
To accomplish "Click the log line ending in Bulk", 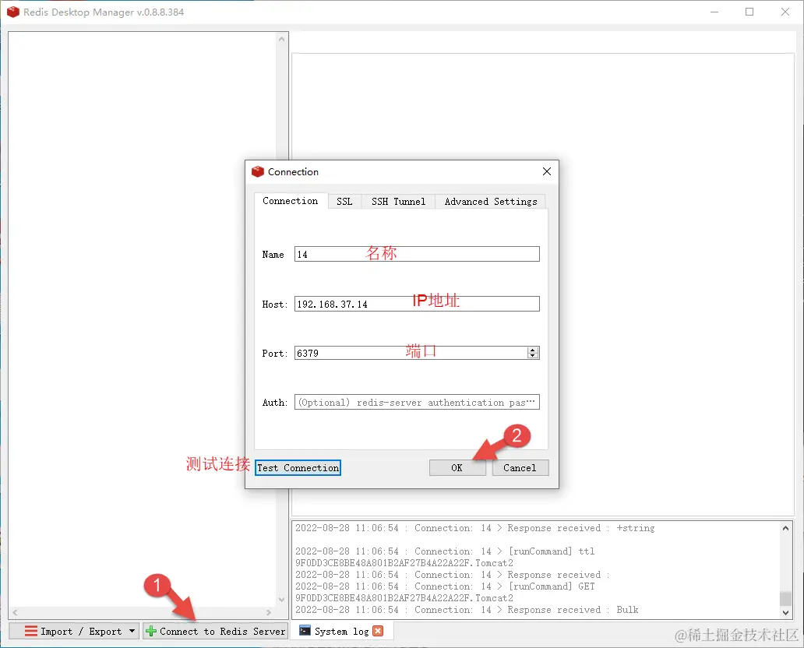I will 467,610.
